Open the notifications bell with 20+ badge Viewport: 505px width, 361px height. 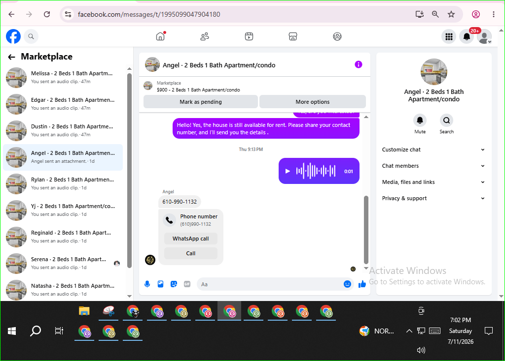click(x=467, y=36)
